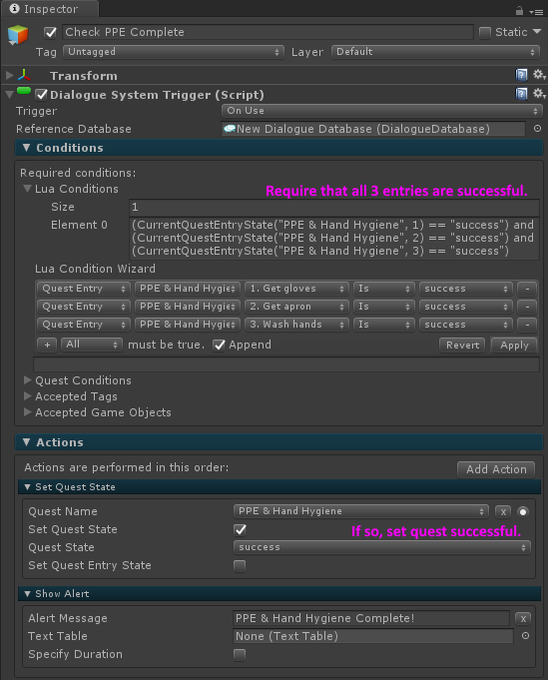This screenshot has width=548, height=680.
Task: Open the Transform component help icon
Action: (x=521, y=75)
